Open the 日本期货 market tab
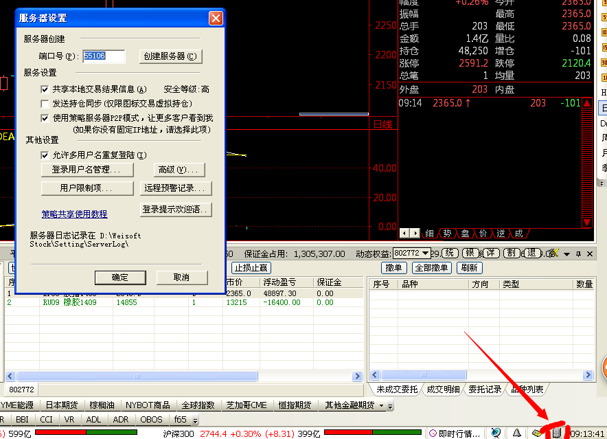Screen dimensions: 607x439 click(62, 405)
